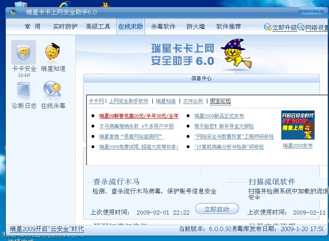Click the 查杀流行木马 heading
This screenshot has height=241, width=329.
(x=116, y=182)
